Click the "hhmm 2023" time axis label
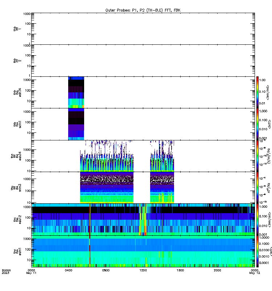Viewport: 272px width, 291px height. tap(6, 271)
